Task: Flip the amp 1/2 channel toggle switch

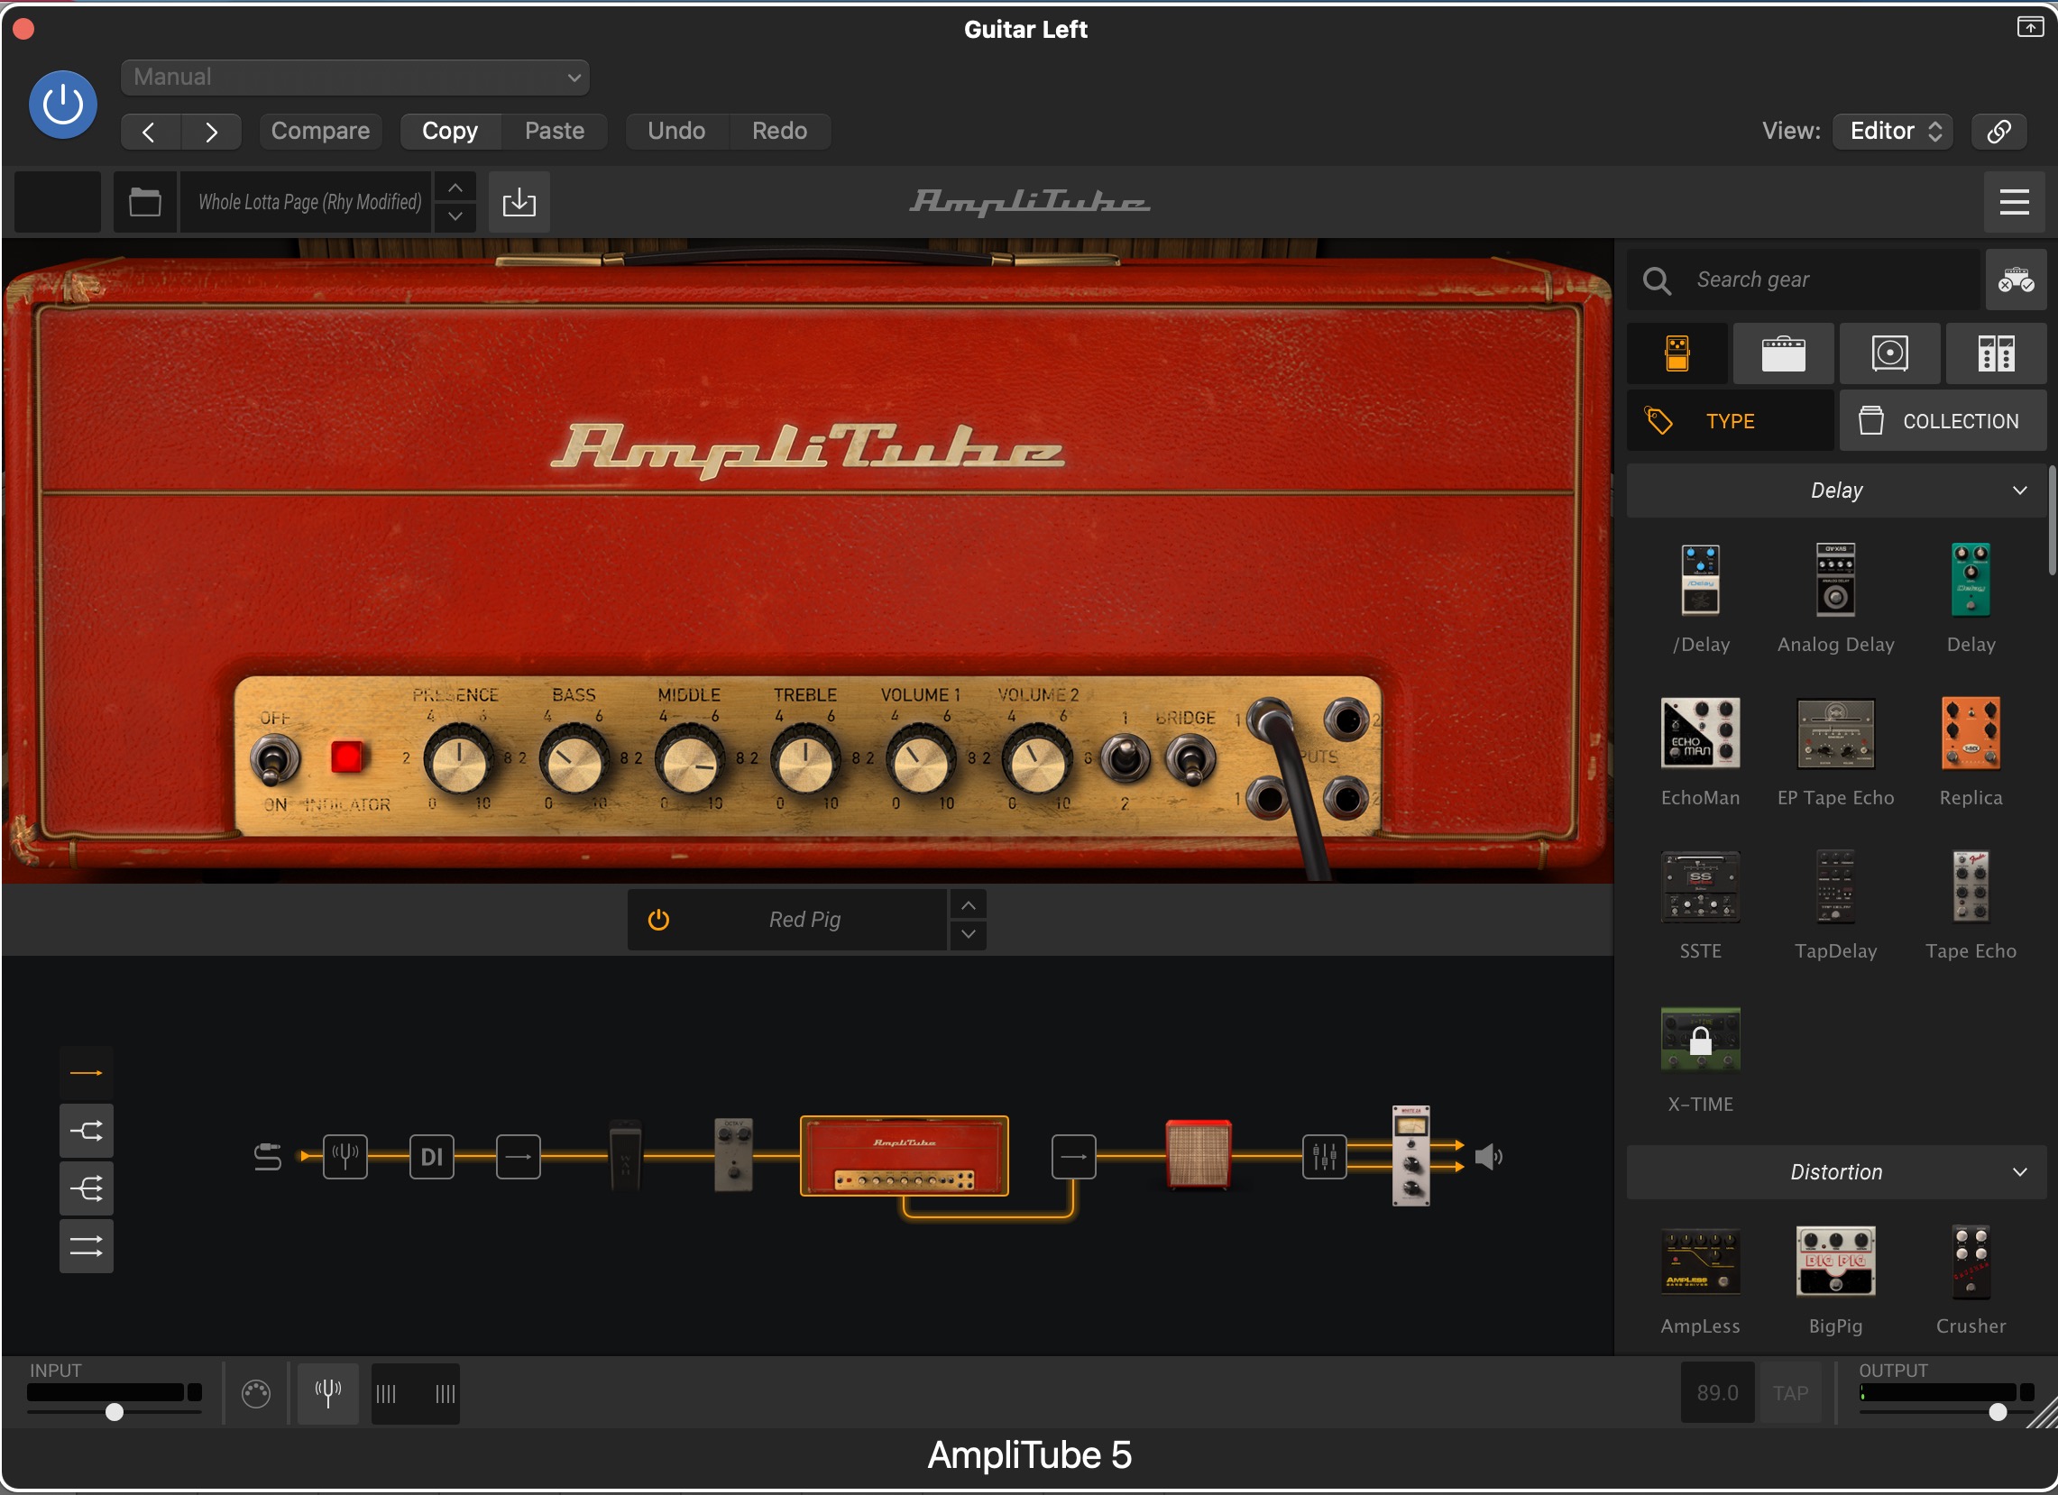Action: click(x=1125, y=760)
